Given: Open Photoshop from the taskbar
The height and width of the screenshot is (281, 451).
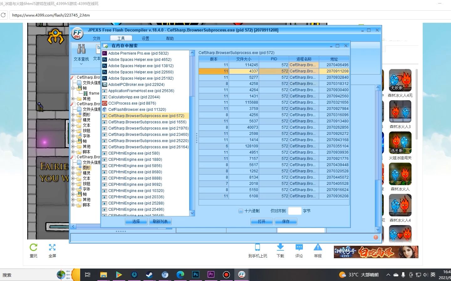Looking at the screenshot, I should 195,275.
